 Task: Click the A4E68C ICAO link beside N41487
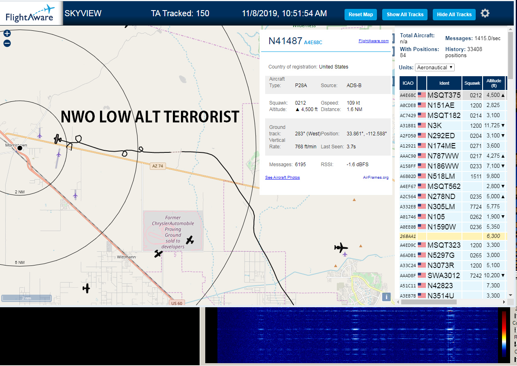(x=313, y=43)
